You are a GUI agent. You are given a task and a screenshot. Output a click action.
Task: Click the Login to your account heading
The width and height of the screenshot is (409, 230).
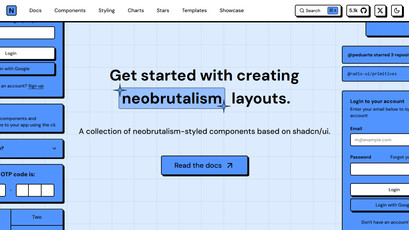[377, 101]
